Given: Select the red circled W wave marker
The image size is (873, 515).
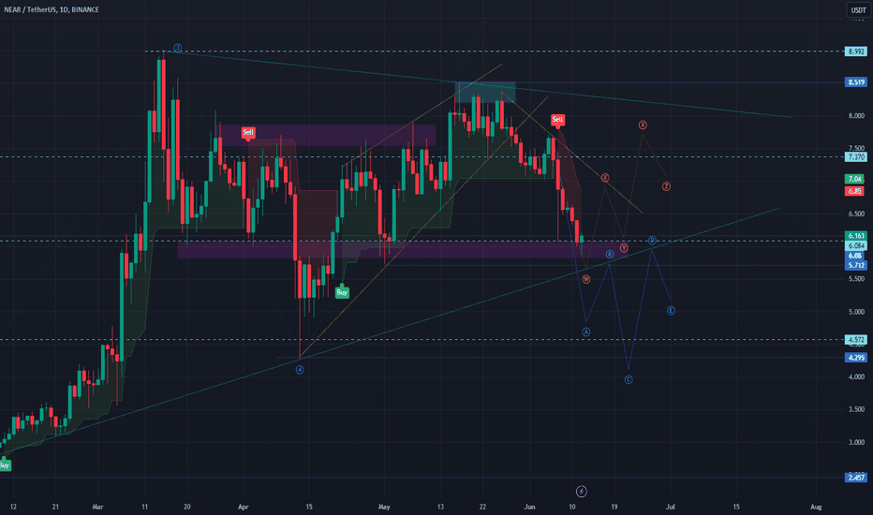Looking at the screenshot, I should (586, 279).
